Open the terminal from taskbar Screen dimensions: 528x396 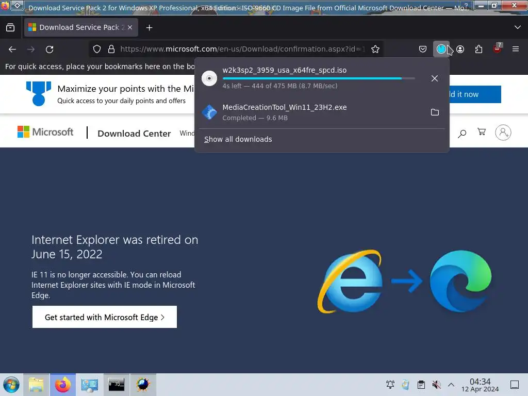pos(116,385)
